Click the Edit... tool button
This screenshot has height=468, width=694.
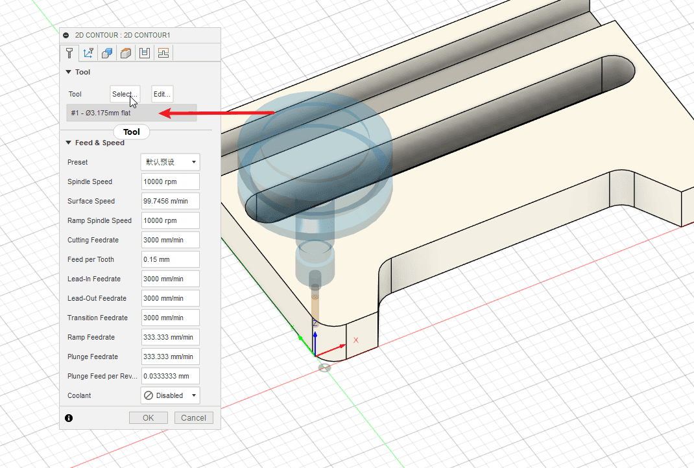162,94
